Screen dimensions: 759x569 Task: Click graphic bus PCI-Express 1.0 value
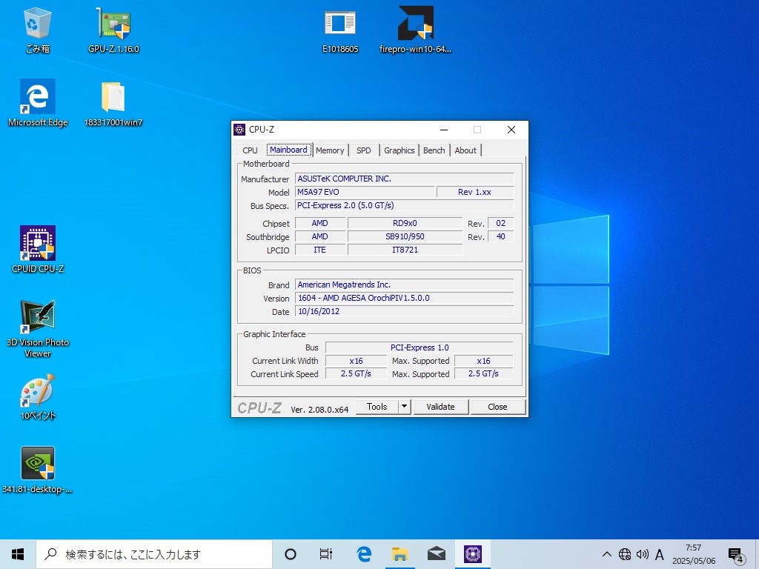(420, 348)
